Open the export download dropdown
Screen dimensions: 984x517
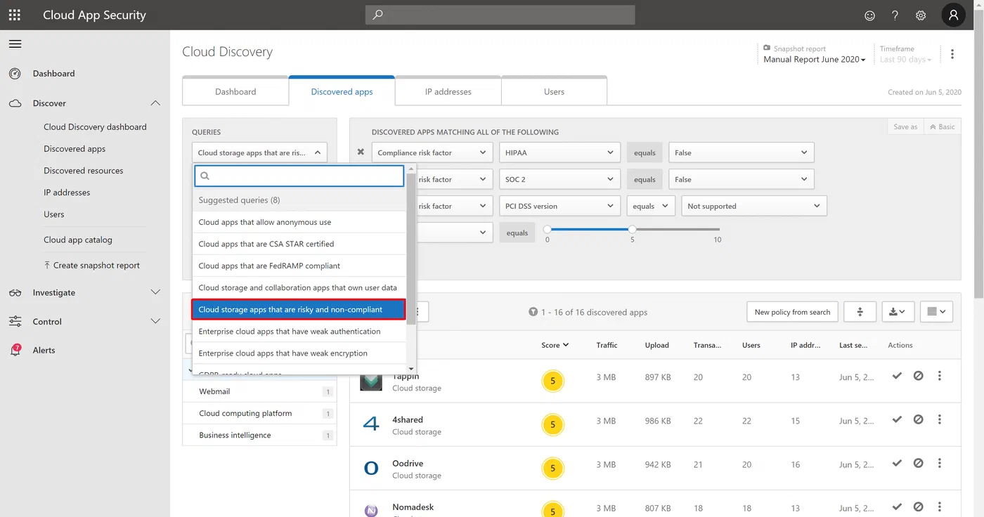(x=898, y=312)
